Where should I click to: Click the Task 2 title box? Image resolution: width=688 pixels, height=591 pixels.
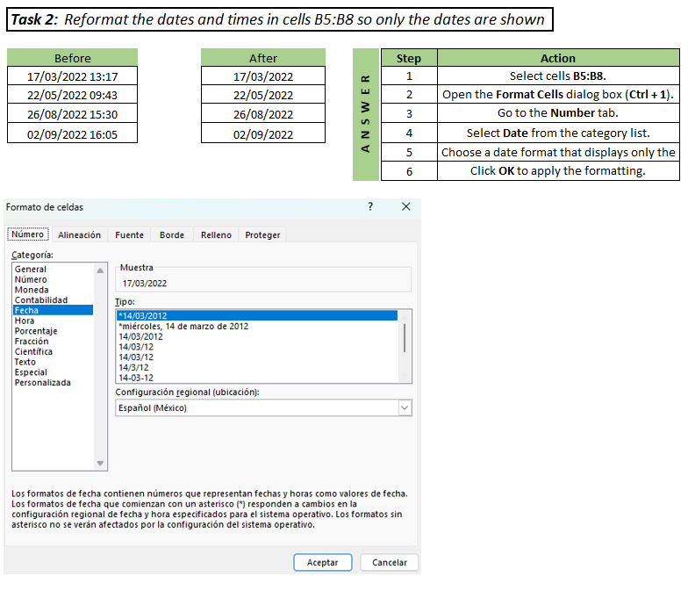coord(280,19)
